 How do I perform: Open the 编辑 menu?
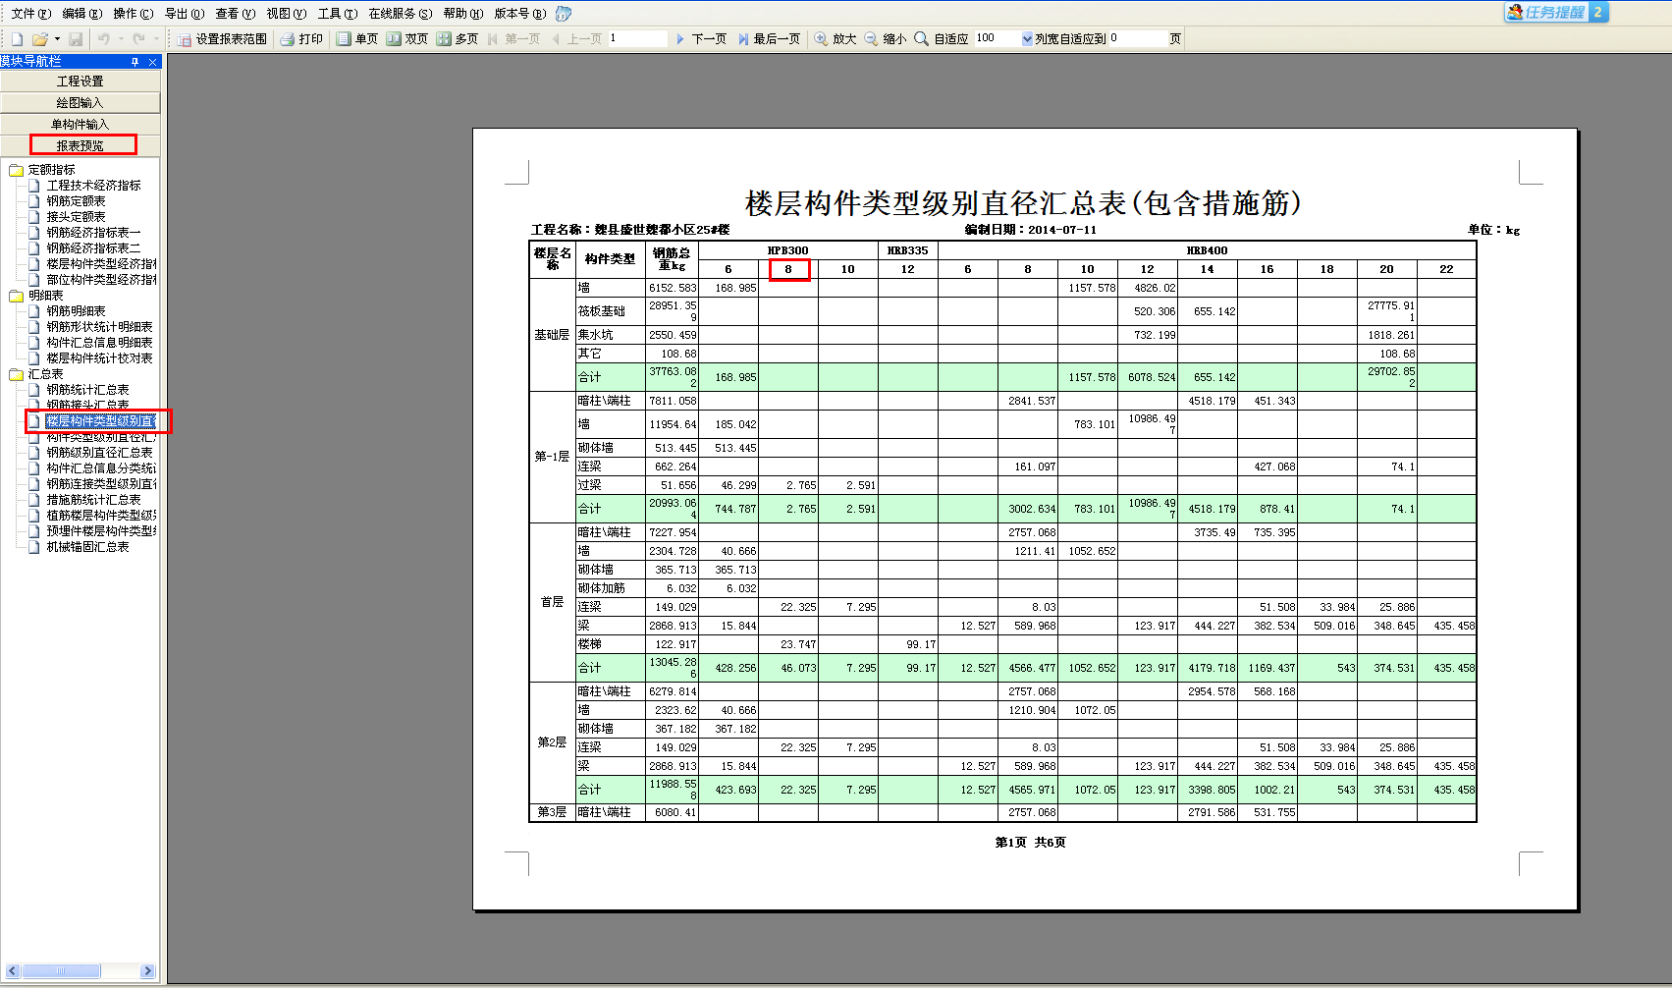81,14
